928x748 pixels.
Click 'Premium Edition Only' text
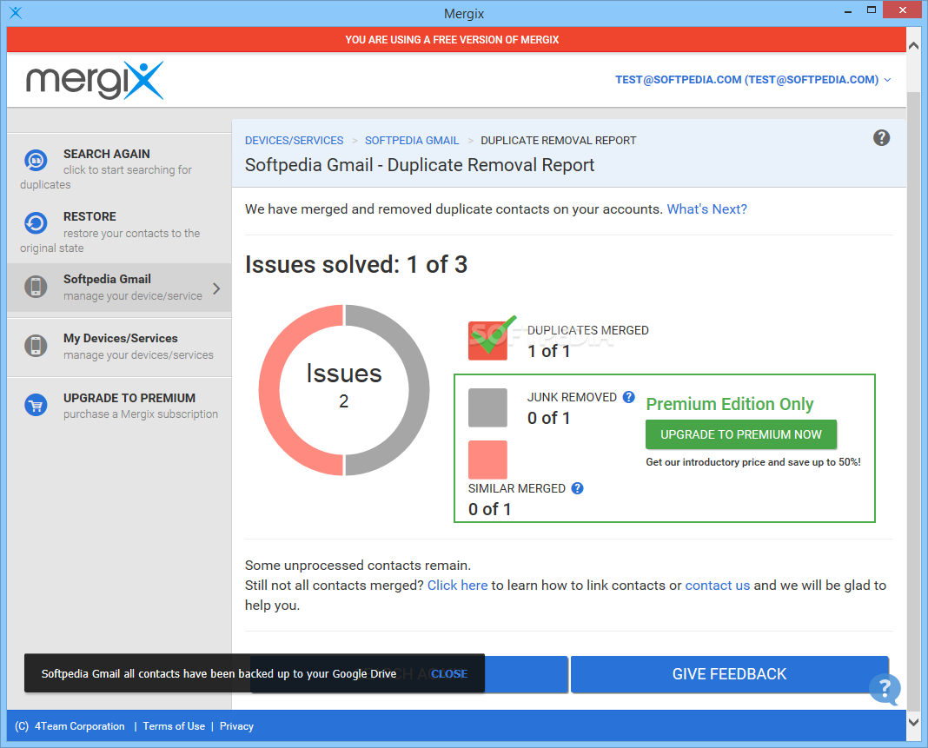729,404
